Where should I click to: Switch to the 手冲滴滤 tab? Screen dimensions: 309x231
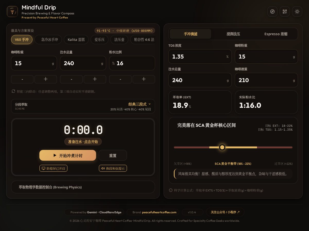pos(191,34)
